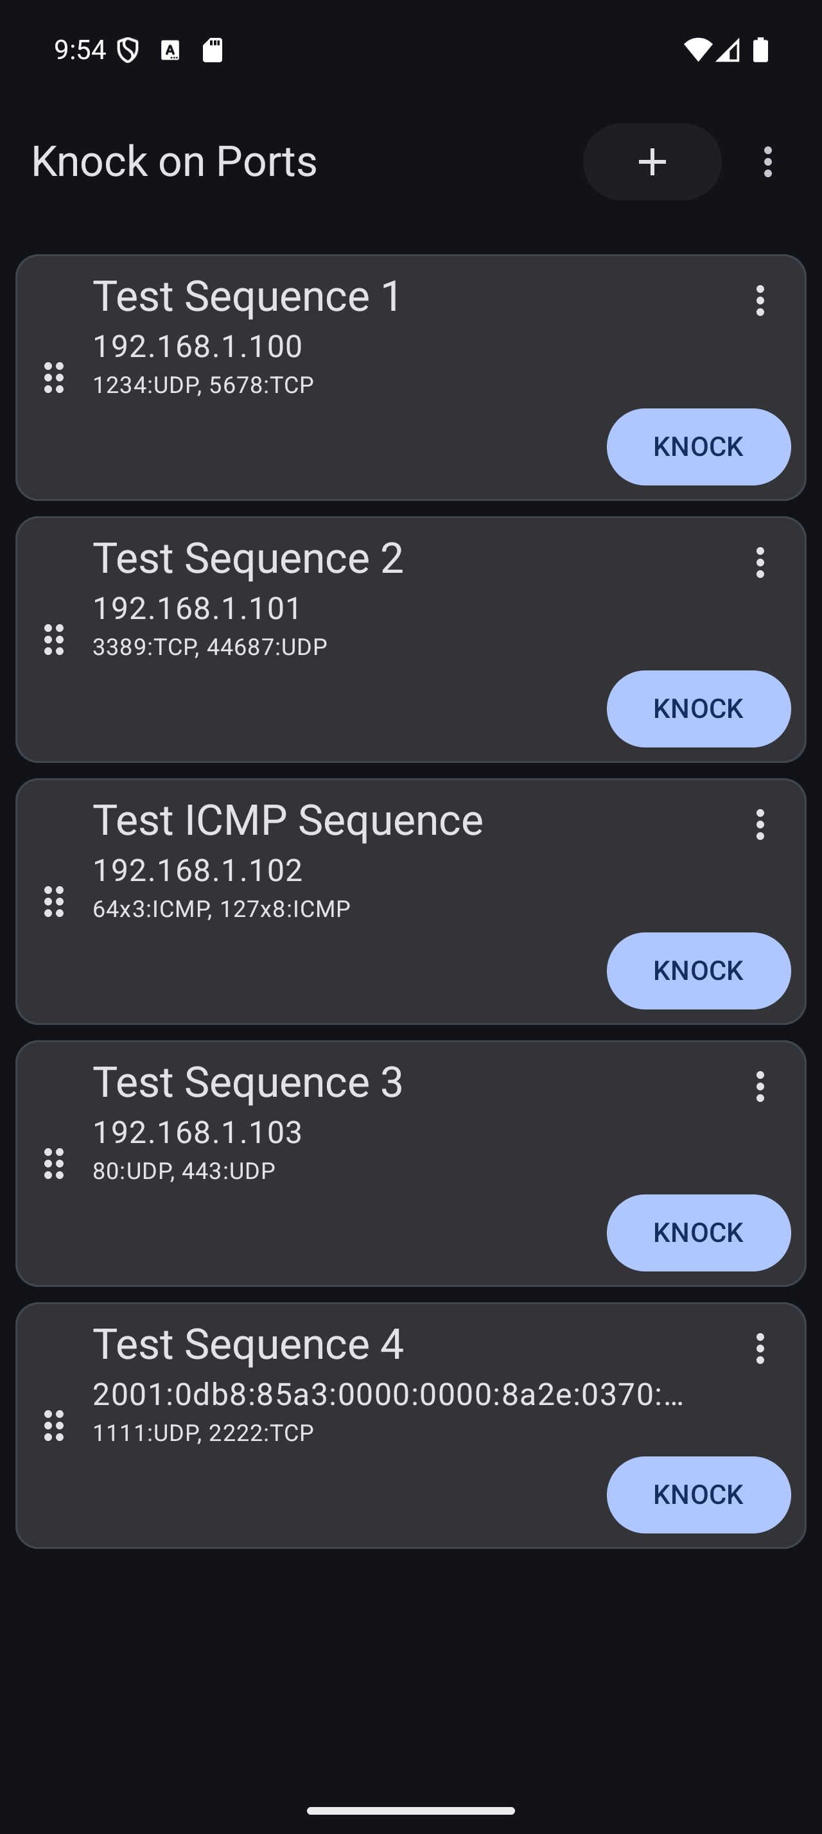Select the Test ICMP Sequence title
The image size is (822, 1834).
click(x=288, y=819)
